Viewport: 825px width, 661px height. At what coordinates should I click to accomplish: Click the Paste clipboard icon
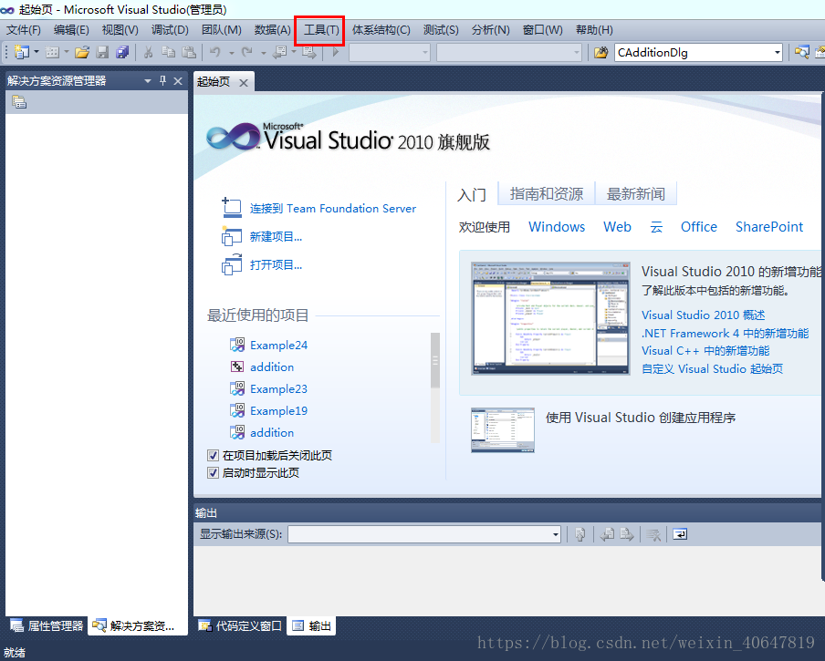(x=188, y=52)
